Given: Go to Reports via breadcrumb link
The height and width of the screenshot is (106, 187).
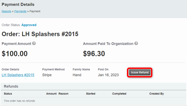Looking at the screenshot, I should click(6, 11).
